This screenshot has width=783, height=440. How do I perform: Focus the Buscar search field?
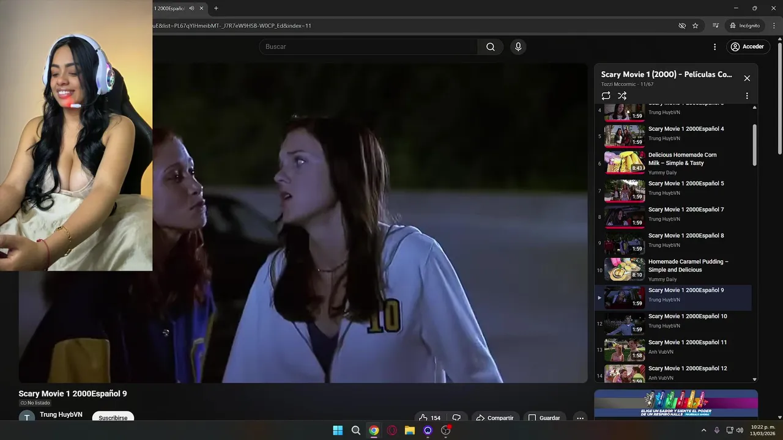pyautogui.click(x=368, y=46)
